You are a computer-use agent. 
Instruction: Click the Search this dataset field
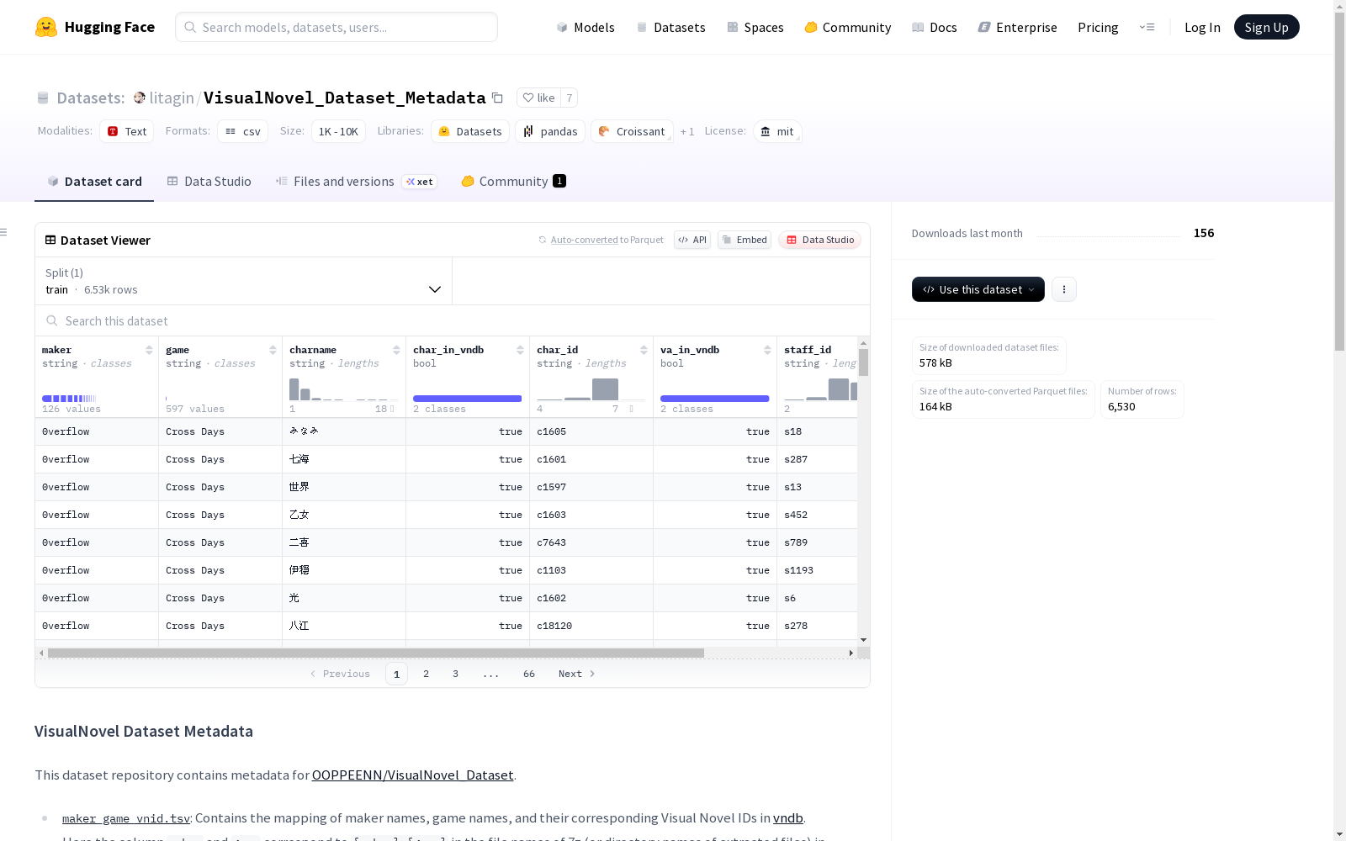point(453,320)
